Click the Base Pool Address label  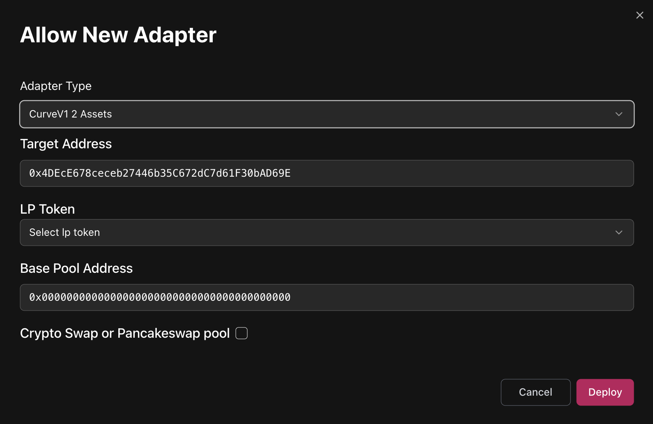[x=76, y=268]
